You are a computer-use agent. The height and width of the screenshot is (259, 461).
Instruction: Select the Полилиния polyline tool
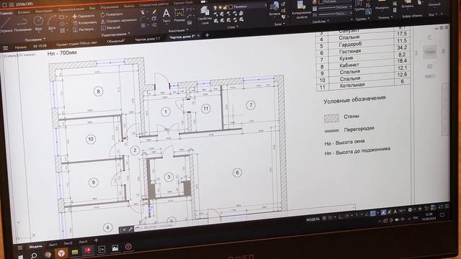[22, 24]
